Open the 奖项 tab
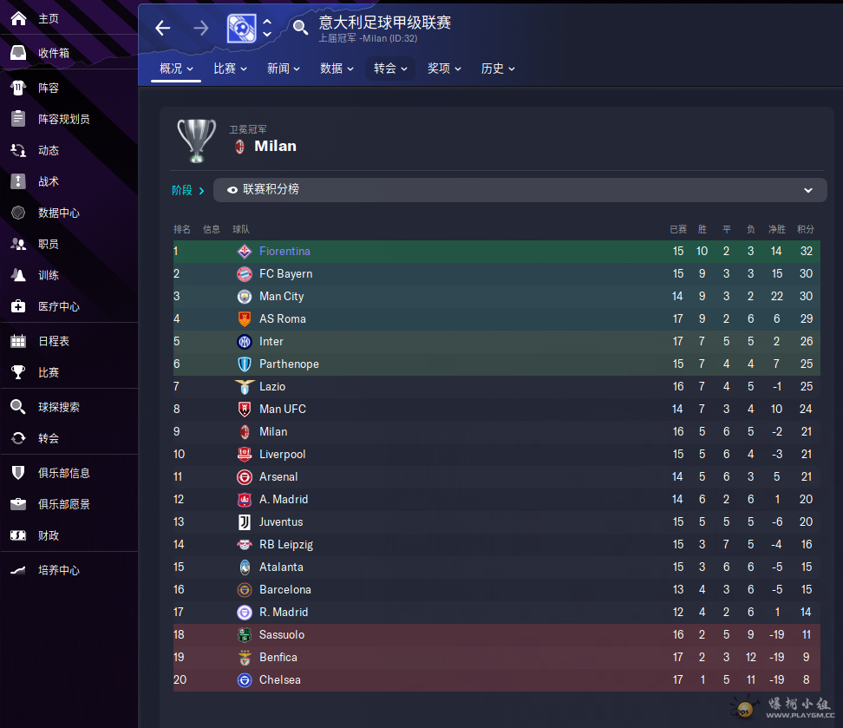This screenshot has height=728, width=843. pos(444,69)
